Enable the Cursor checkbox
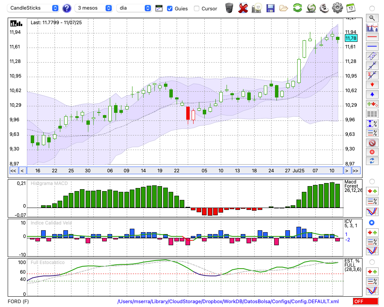This screenshot has height=307, width=384. click(196, 8)
